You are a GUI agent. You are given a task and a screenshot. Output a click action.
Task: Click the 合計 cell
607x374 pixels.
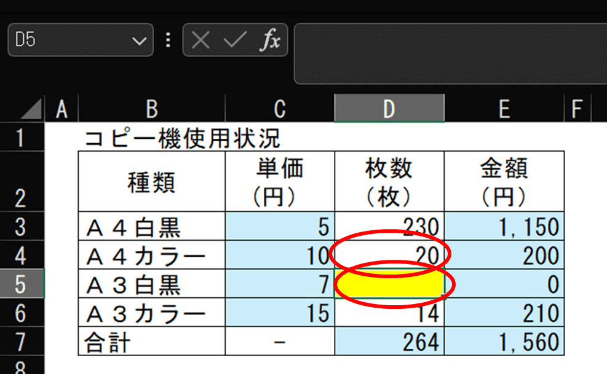point(152,341)
